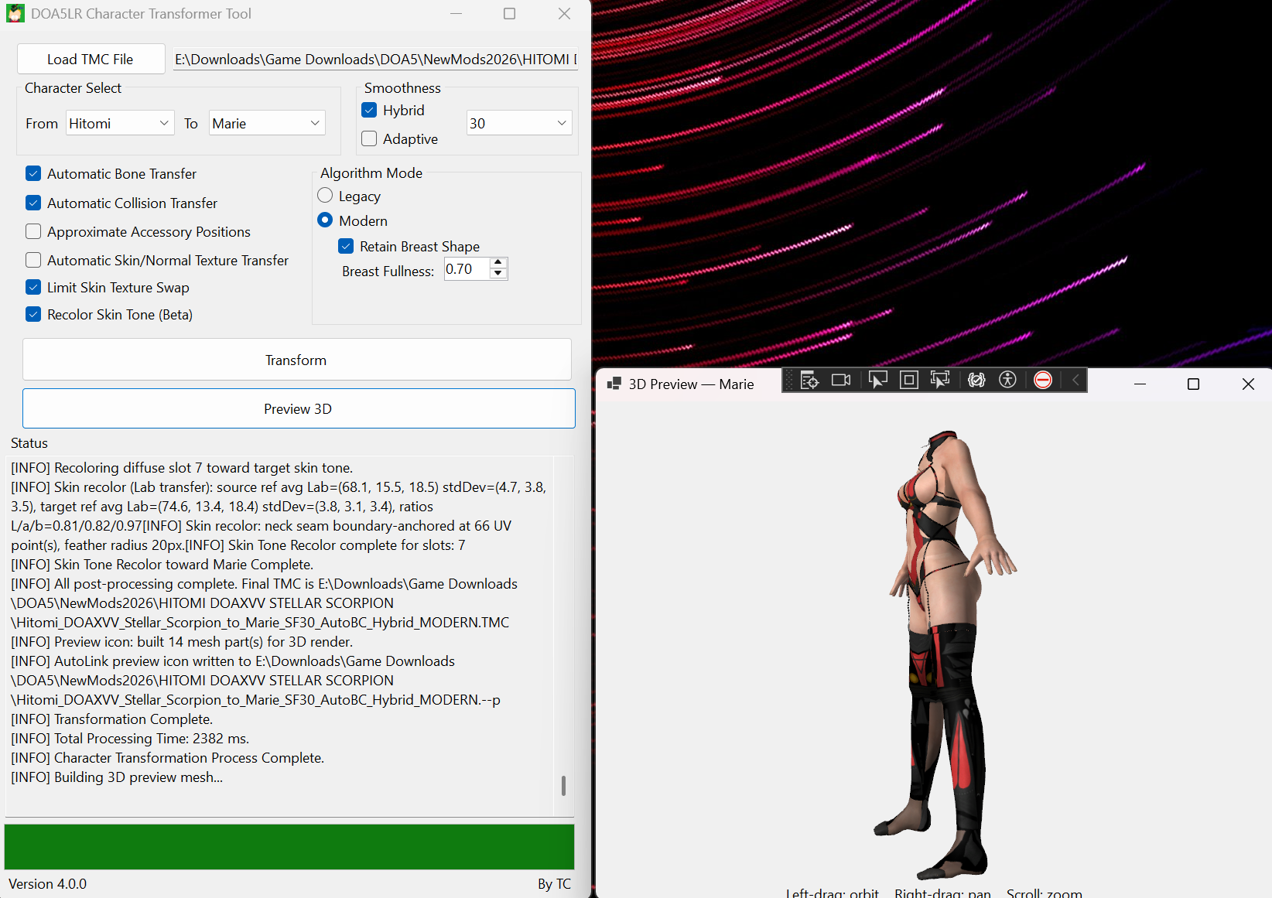Toggle Recolor Skin Tone (Beta)
1272x898 pixels.
pyautogui.click(x=33, y=314)
